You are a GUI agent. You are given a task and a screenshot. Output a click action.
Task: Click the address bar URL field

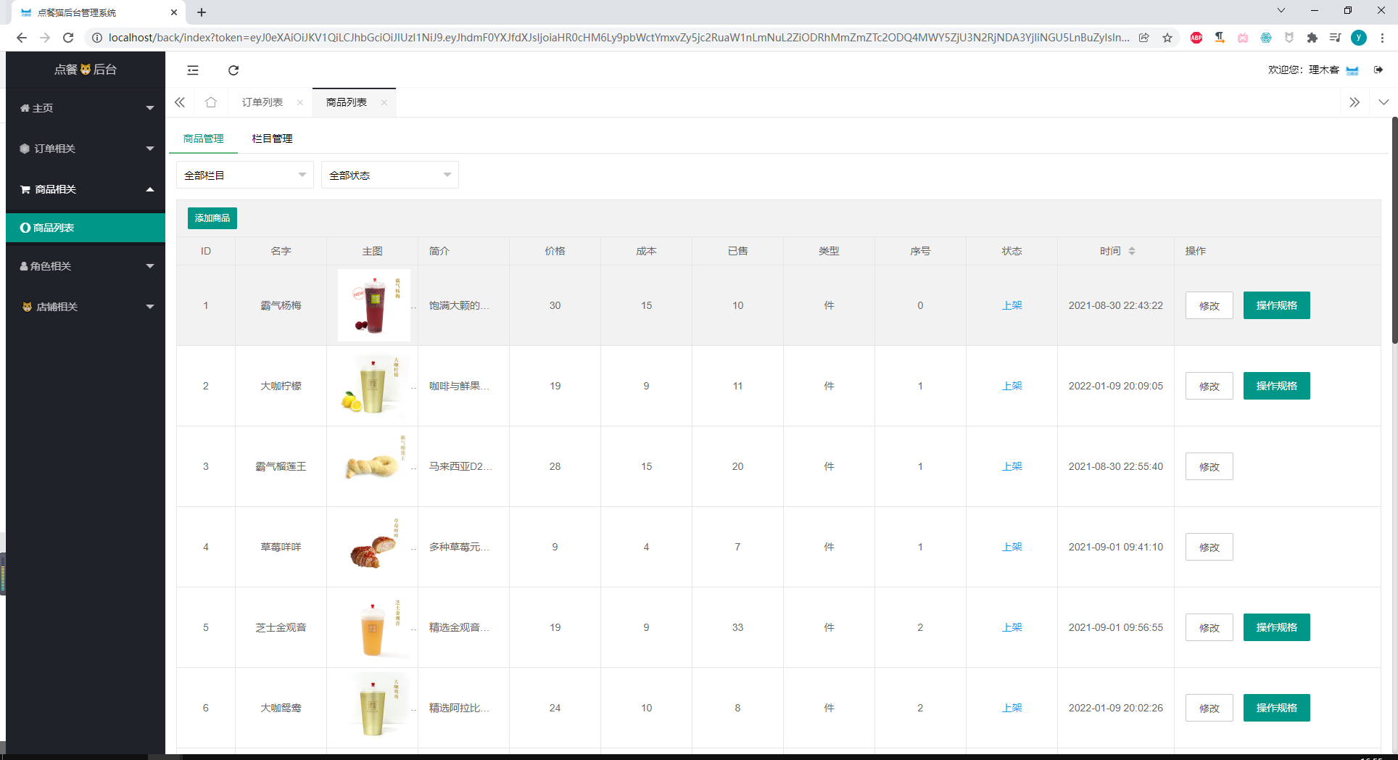(619, 38)
